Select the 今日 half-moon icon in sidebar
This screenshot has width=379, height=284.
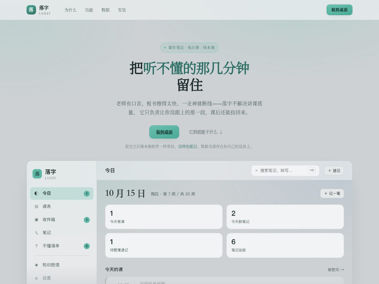[x=36, y=193]
